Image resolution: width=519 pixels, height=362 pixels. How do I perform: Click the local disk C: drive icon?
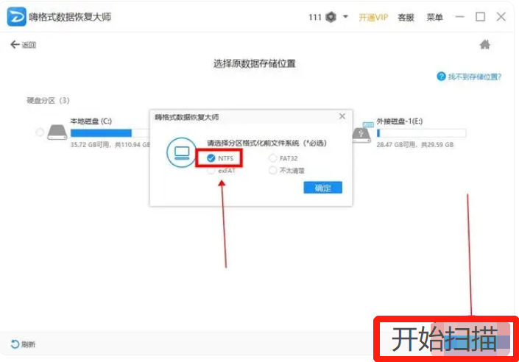click(x=57, y=132)
